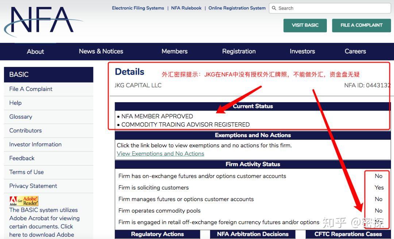Open Terms of Use in sidebar
Image resolution: width=394 pixels, height=239 pixels.
point(49,172)
